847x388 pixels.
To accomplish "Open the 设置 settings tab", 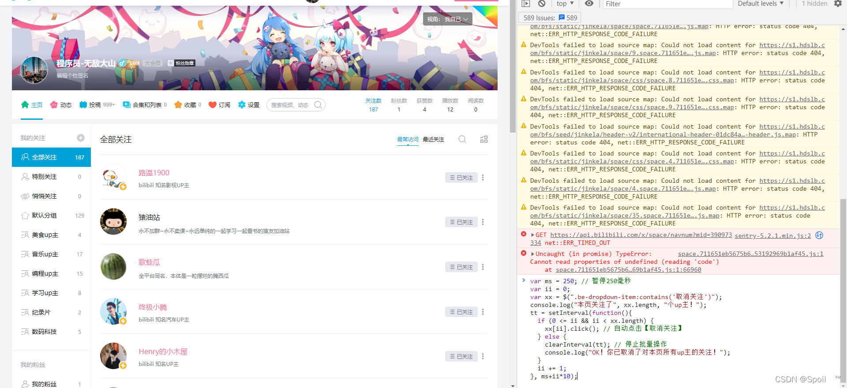I will tap(249, 105).
